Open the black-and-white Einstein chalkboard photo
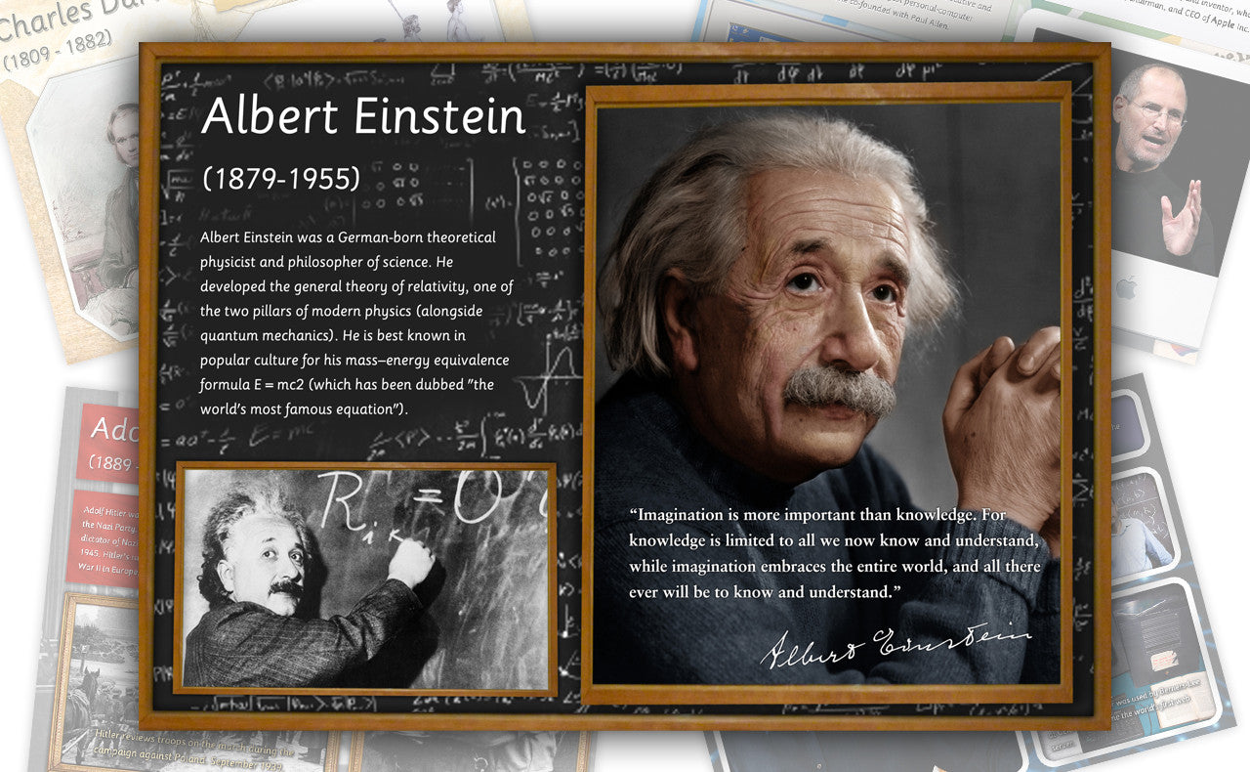 pos(366,579)
